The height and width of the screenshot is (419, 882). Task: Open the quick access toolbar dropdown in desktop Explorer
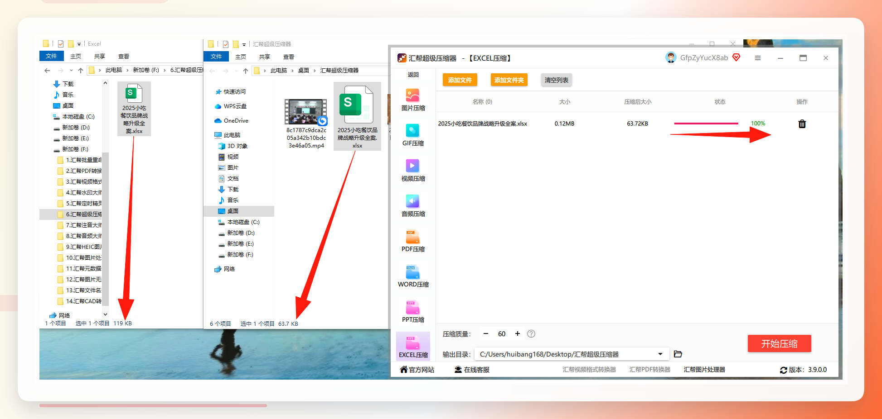pyautogui.click(x=244, y=45)
